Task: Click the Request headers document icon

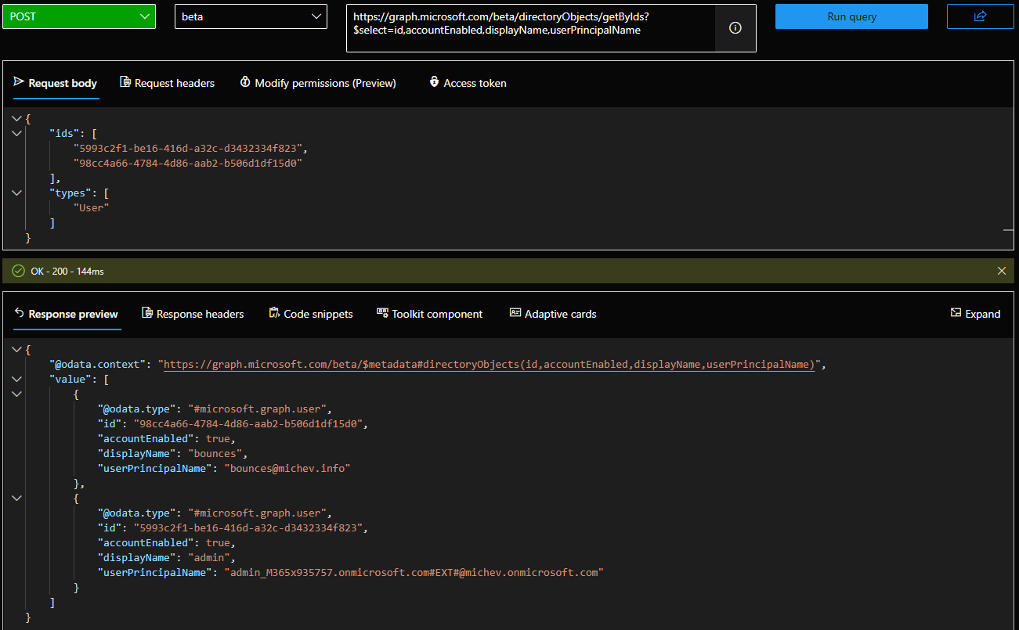Action: click(x=125, y=82)
